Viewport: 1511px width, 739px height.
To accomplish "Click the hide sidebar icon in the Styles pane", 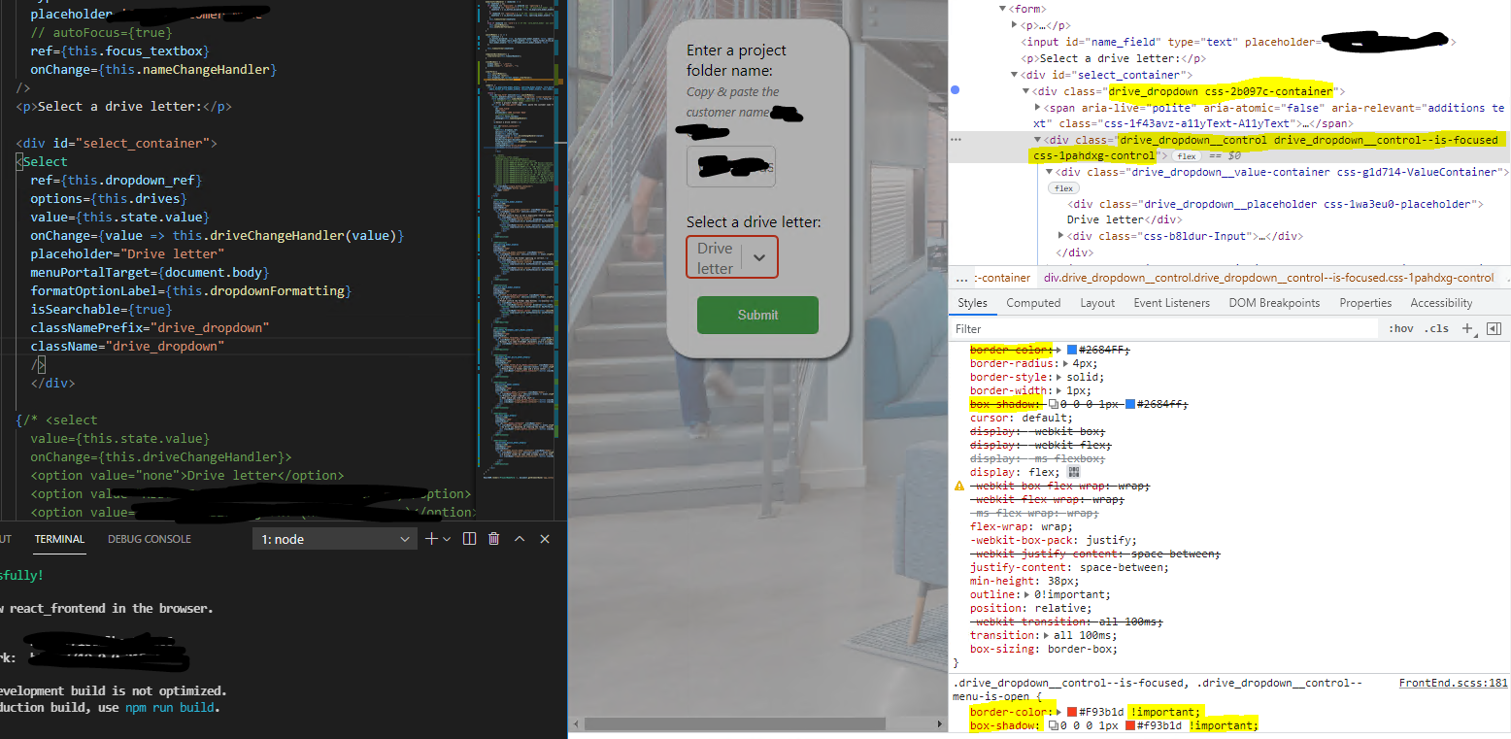I will [x=1494, y=328].
